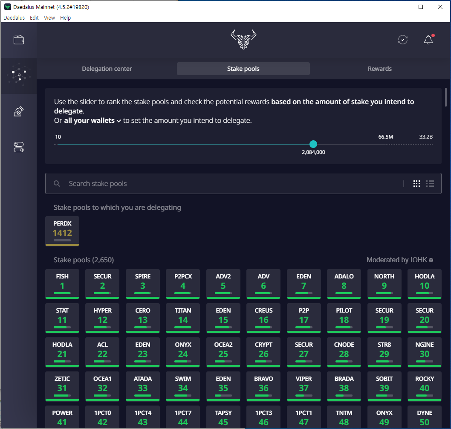Image resolution: width=451 pixels, height=429 pixels.
Task: Open the ROCKY pool ranked 40
Action: pyautogui.click(x=425, y=386)
